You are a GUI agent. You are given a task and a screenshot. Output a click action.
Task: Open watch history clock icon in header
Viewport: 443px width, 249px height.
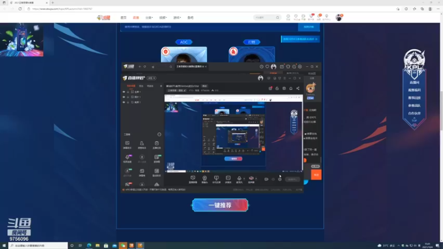288,17
